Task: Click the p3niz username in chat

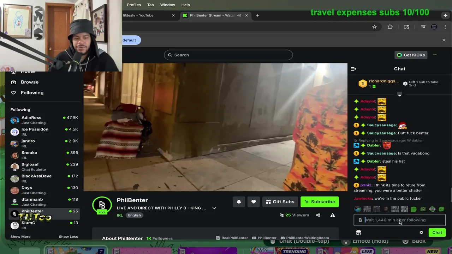Action: [x=365, y=185]
